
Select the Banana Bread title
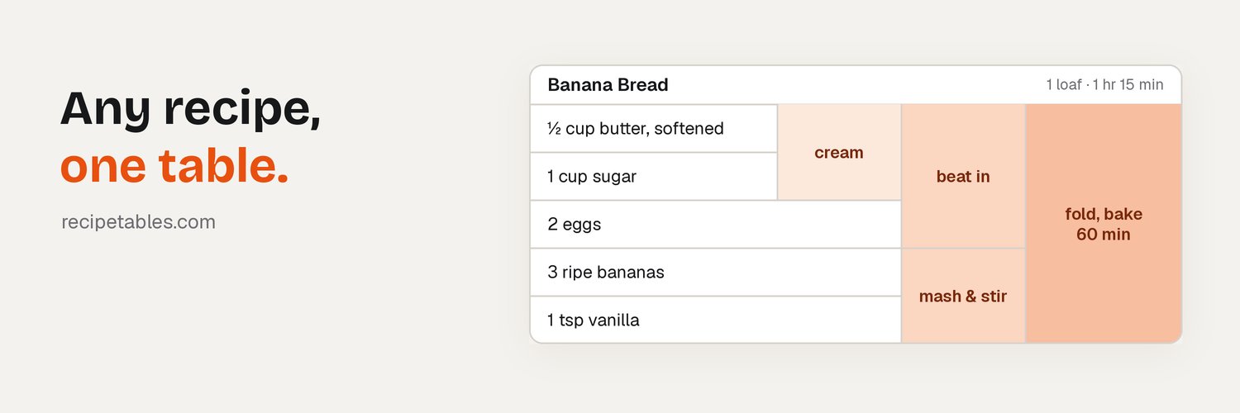(x=608, y=85)
